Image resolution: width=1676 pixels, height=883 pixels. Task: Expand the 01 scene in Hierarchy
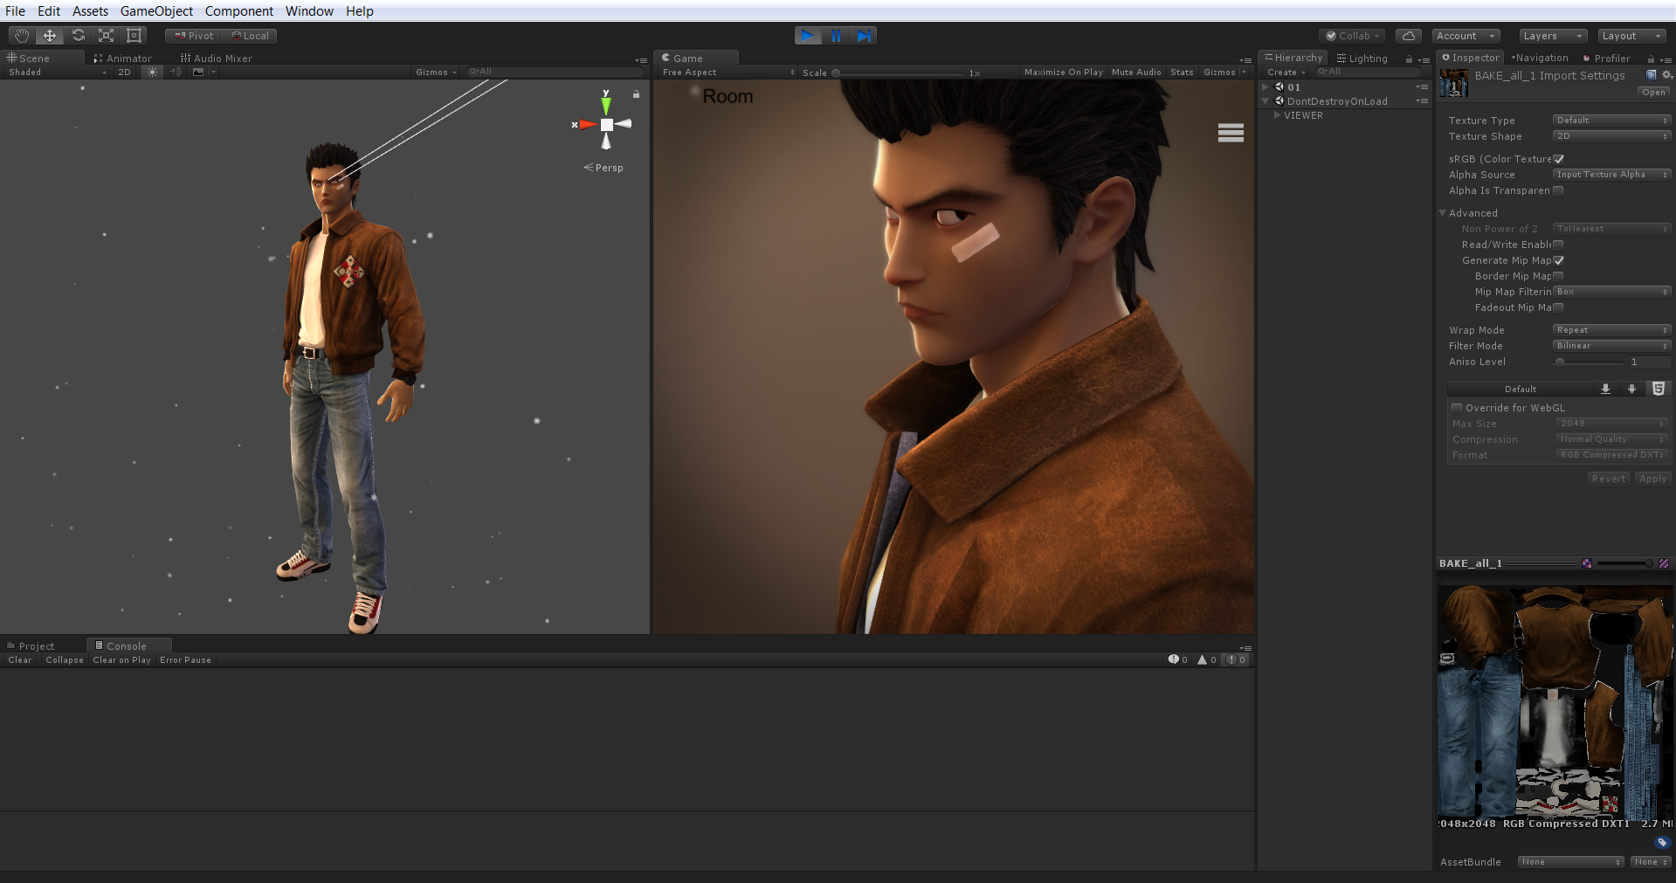point(1265,86)
